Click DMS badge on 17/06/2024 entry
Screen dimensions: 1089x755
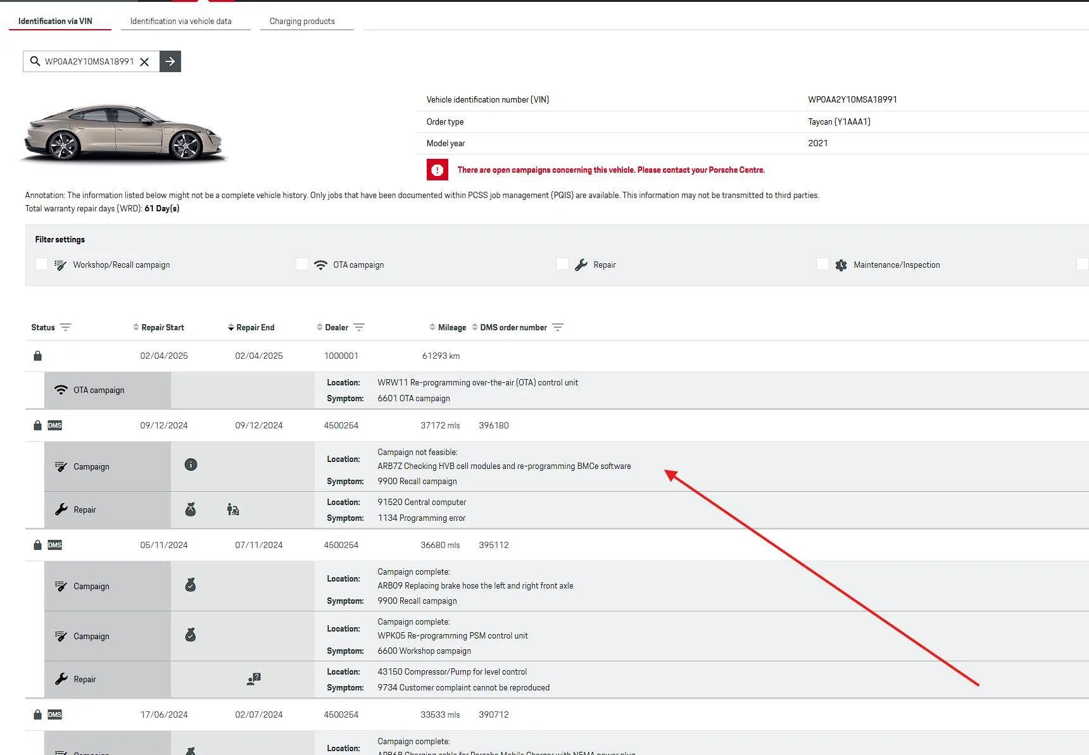click(x=55, y=714)
